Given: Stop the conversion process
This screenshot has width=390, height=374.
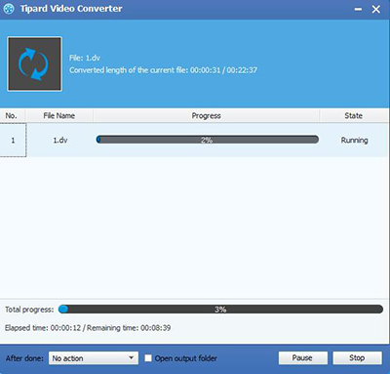Looking at the screenshot, I should (357, 357).
